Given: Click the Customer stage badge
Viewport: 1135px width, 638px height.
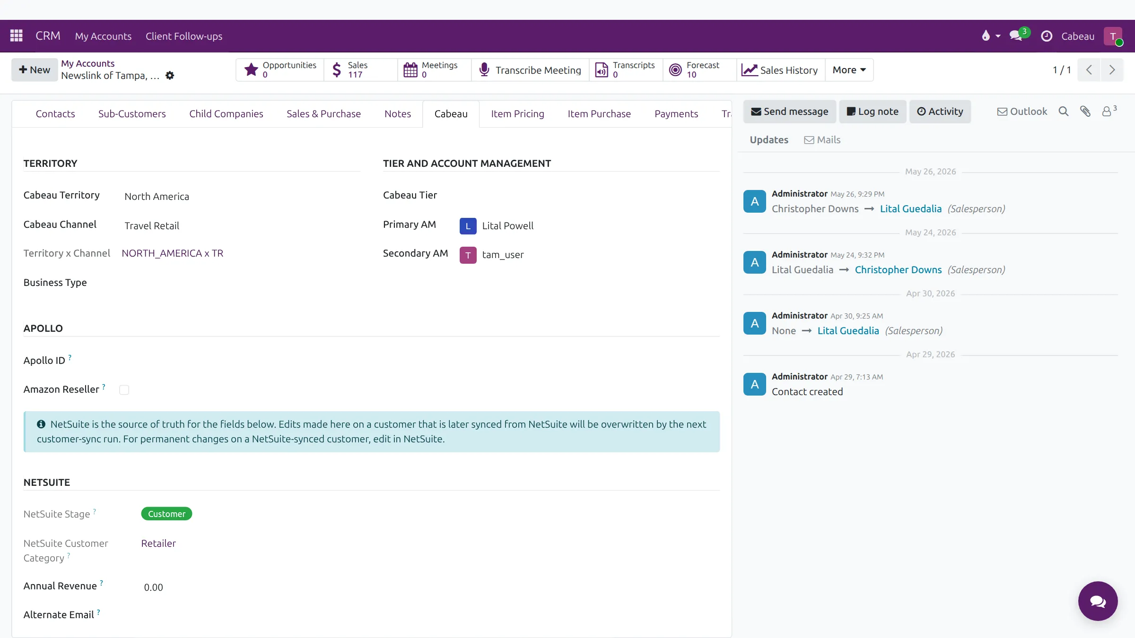Looking at the screenshot, I should coord(166,514).
